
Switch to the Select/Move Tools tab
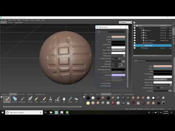point(40,94)
